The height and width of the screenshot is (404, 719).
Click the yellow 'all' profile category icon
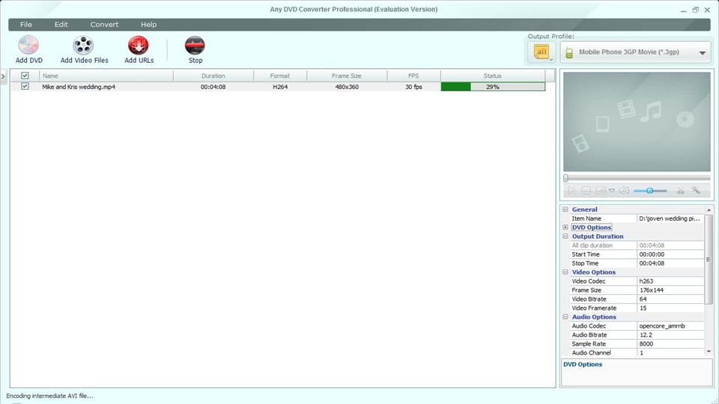(541, 52)
